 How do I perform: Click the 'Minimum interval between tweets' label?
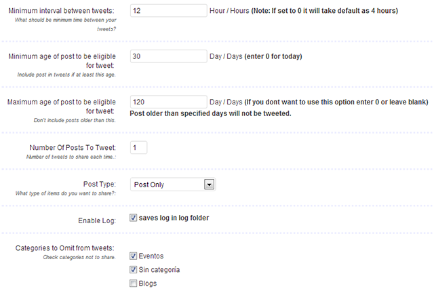point(61,11)
